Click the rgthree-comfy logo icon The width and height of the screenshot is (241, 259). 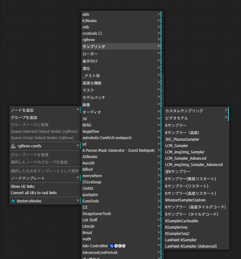pyautogui.click(x=13, y=146)
